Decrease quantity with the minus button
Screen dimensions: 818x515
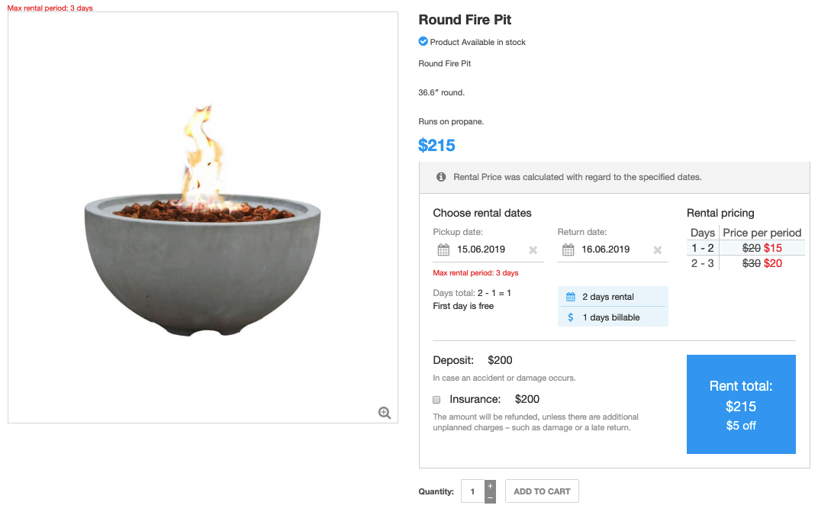click(x=490, y=497)
